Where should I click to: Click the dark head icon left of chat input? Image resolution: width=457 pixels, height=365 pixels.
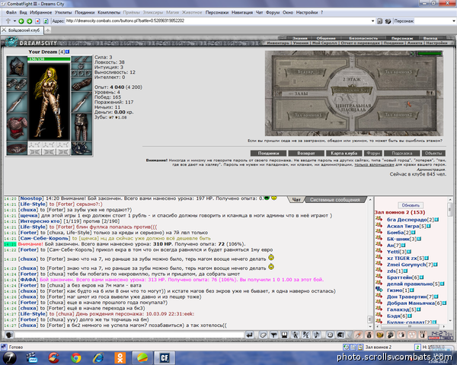click(x=8, y=335)
